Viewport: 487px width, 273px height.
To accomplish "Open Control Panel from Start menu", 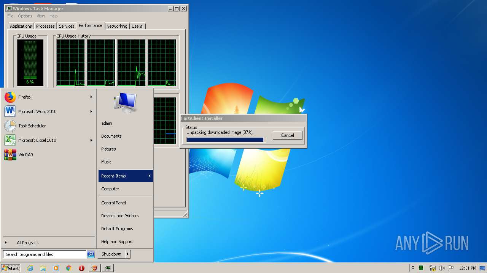I will click(x=113, y=203).
